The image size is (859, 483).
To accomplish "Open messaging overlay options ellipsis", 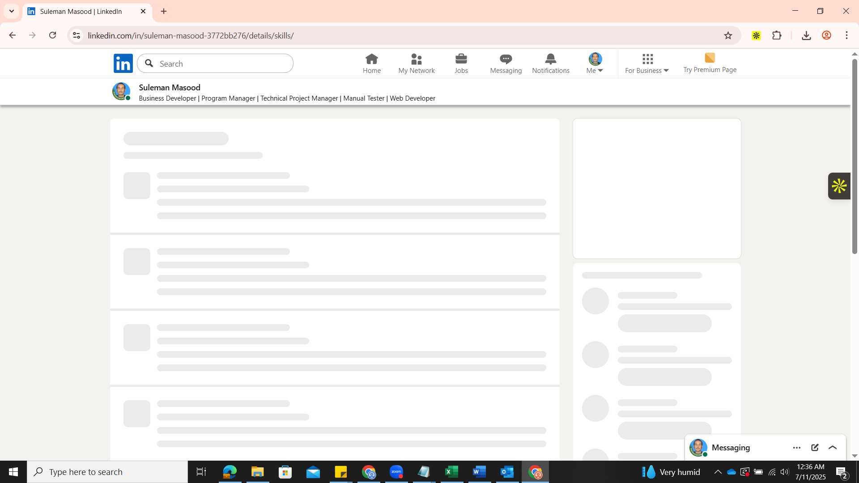I will [796, 448].
